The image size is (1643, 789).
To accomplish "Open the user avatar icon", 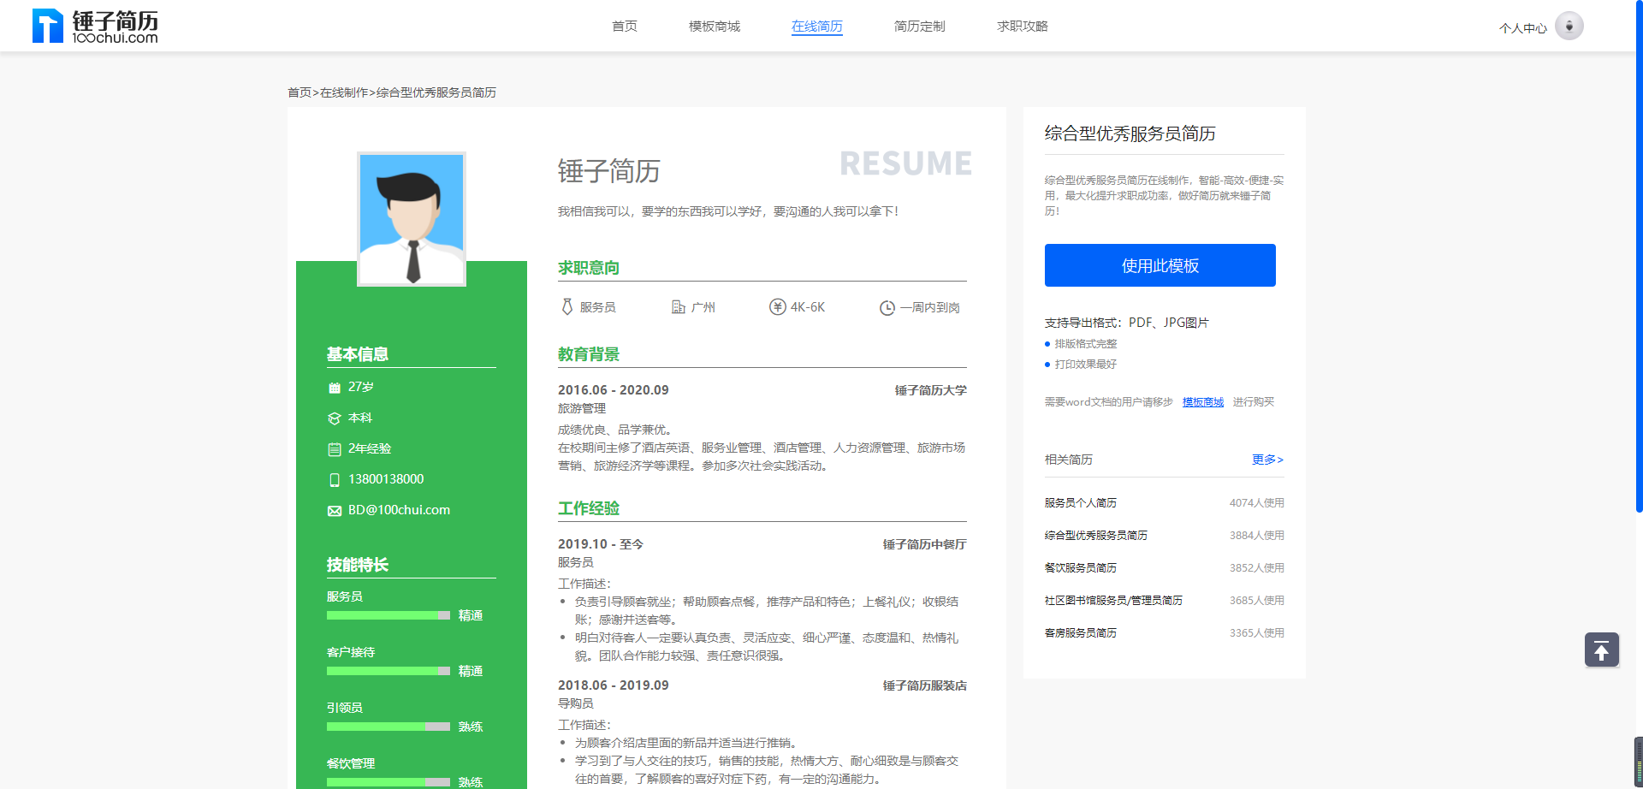I will [1569, 26].
